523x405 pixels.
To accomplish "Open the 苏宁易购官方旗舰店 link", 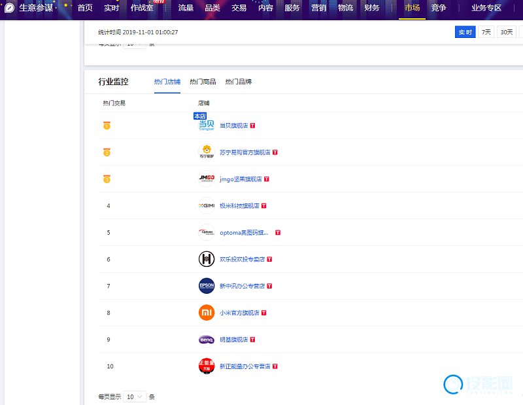I will (245, 152).
